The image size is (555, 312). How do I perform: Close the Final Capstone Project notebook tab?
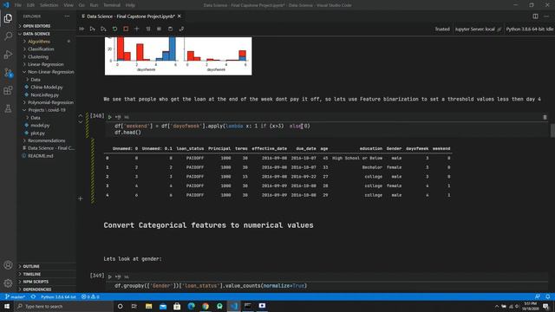[180, 16]
